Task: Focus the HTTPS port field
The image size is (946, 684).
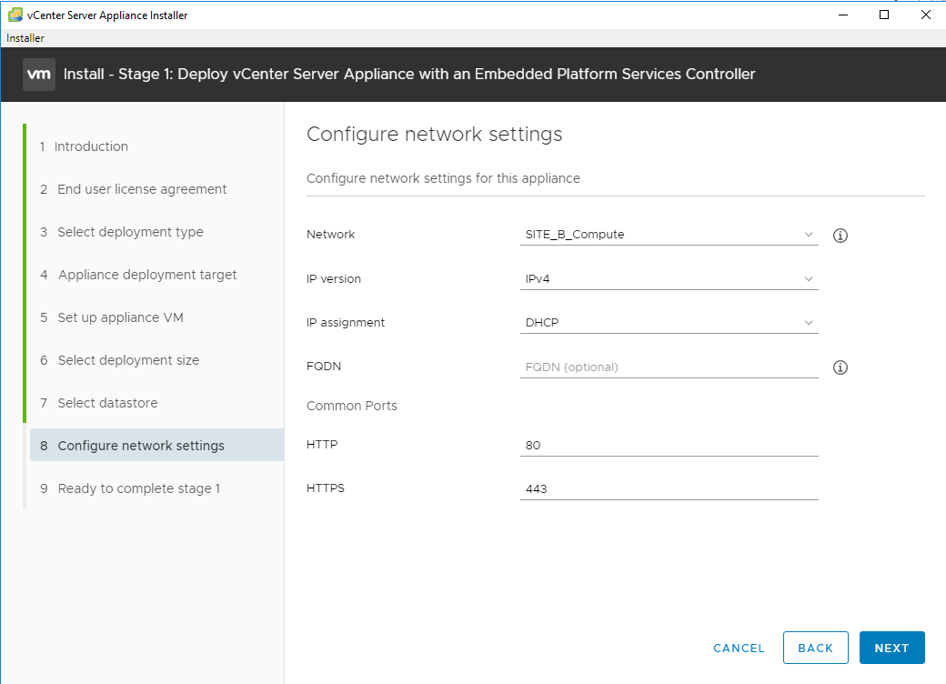Action: (x=669, y=489)
